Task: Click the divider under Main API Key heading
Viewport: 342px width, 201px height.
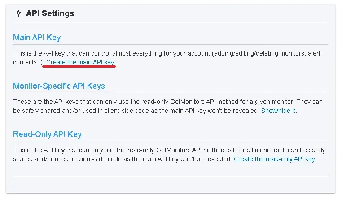Action: [x=171, y=45]
